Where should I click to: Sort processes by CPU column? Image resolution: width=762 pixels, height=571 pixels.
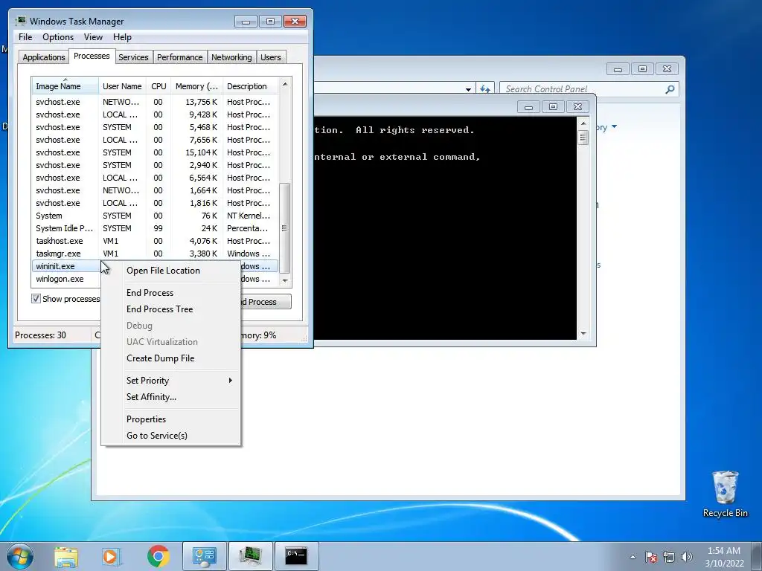(159, 86)
